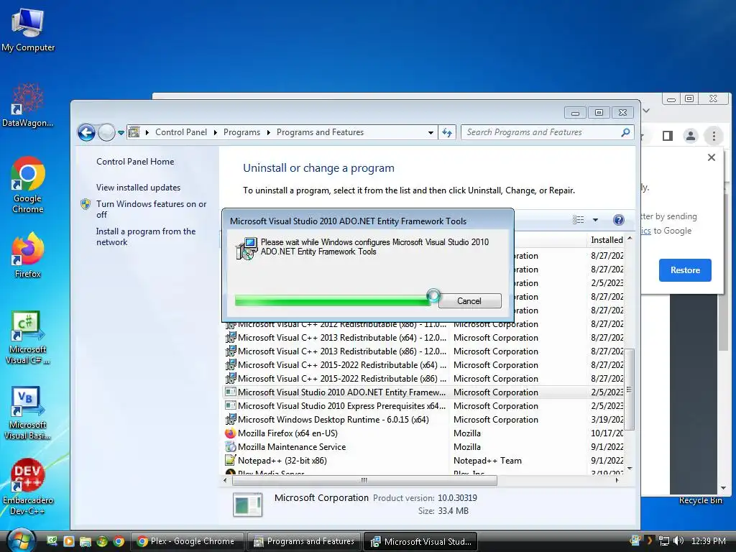Expand Programs breadcrumb arrow
The height and width of the screenshot is (552, 736).
point(269,133)
